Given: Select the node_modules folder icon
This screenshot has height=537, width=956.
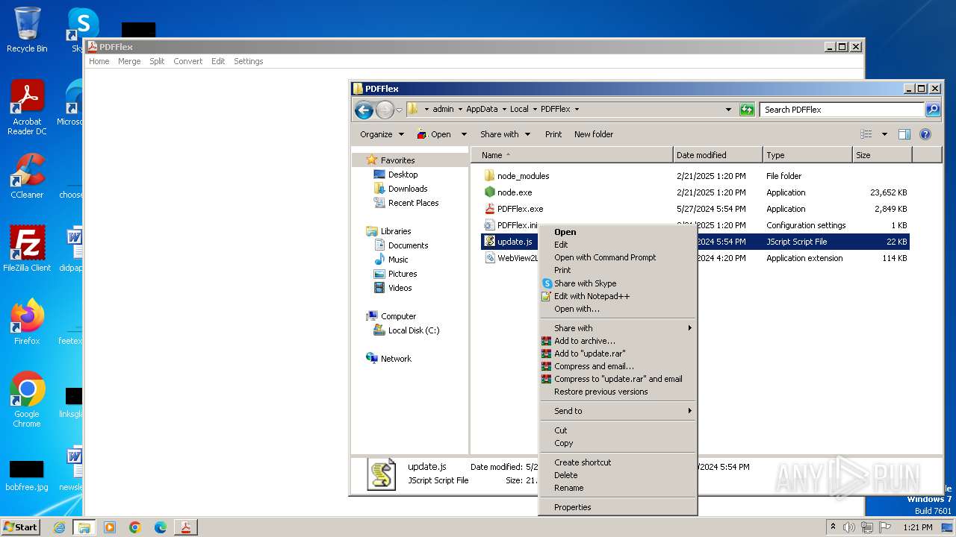Looking at the screenshot, I should coord(490,176).
